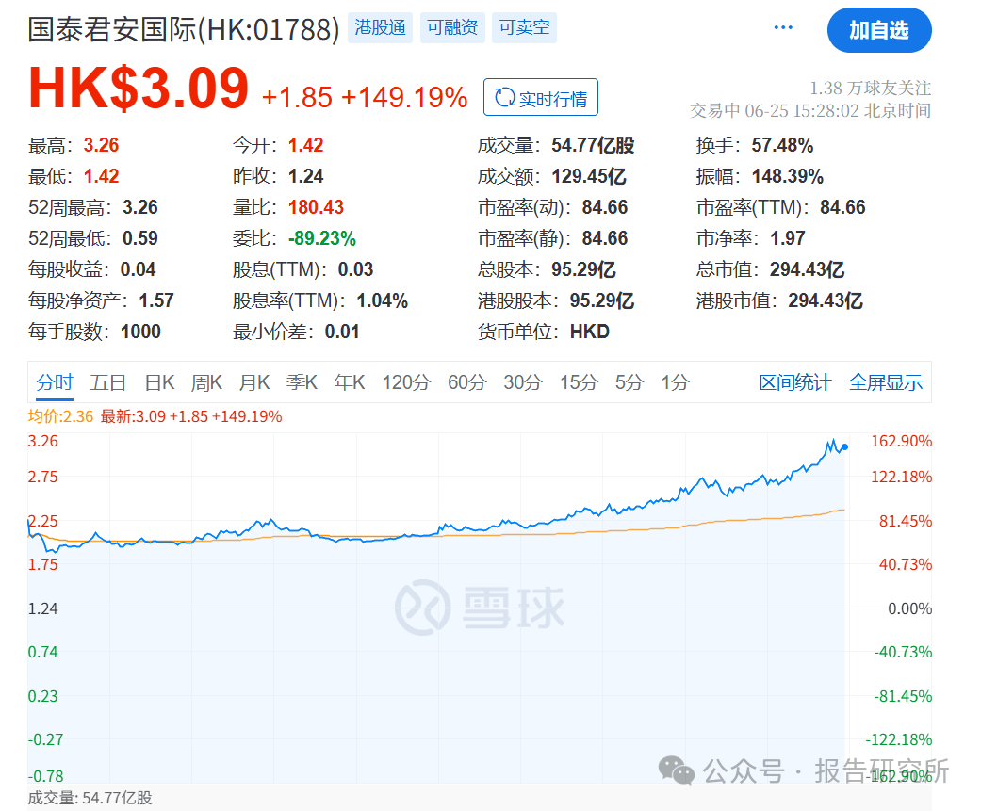
Task: Click the 昨收 value 1.24
Action: tap(305, 176)
